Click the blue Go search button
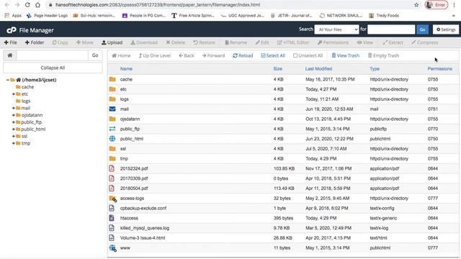 (422, 29)
